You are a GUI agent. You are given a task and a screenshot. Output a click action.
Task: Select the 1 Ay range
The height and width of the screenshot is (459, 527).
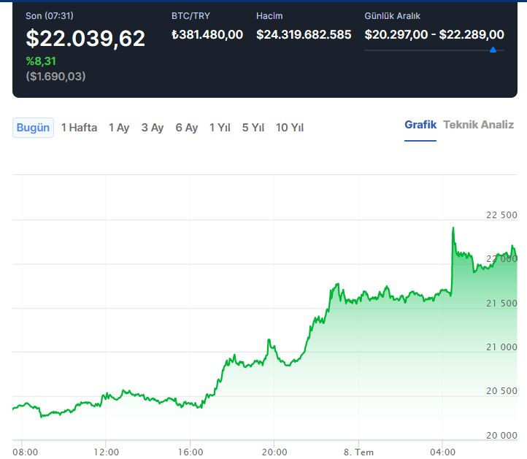click(x=119, y=128)
